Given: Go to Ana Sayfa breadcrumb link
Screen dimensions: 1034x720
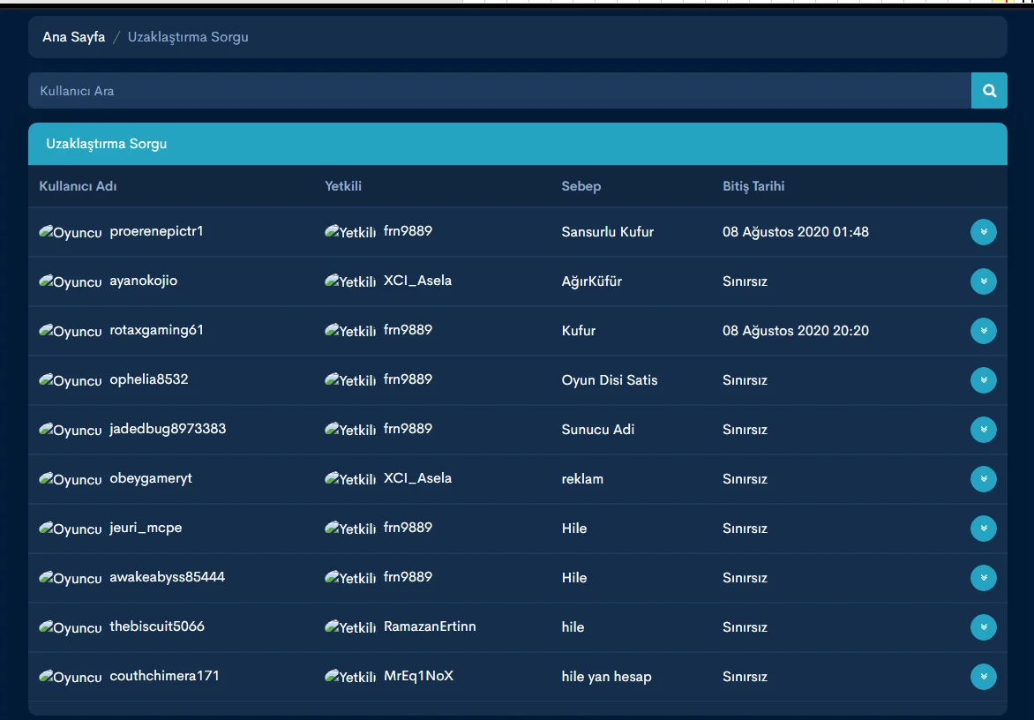Looking at the screenshot, I should click(x=74, y=37).
